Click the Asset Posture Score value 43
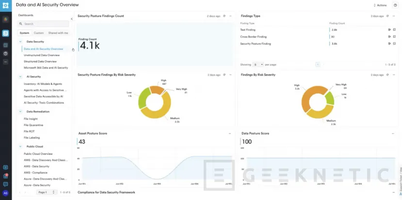The height and width of the screenshot is (200, 402). pos(82,141)
